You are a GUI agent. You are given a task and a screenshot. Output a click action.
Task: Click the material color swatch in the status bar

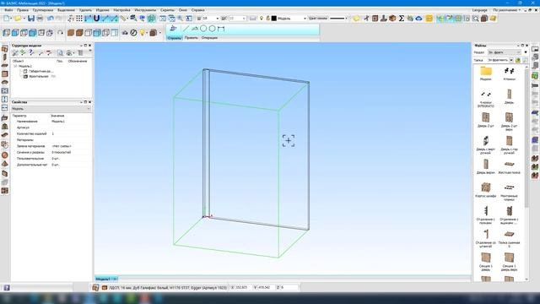pos(105,287)
